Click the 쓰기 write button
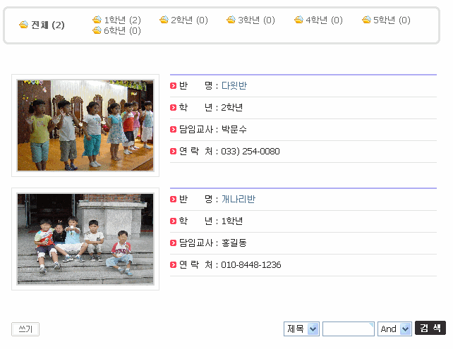This screenshot has height=349, width=453. click(25, 329)
